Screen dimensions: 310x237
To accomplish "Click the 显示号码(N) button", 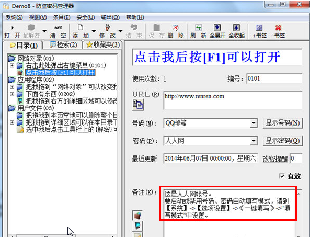I will pyautogui.click(x=282, y=123).
